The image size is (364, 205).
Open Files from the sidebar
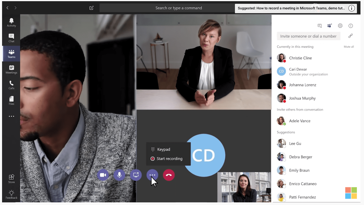tap(11, 100)
